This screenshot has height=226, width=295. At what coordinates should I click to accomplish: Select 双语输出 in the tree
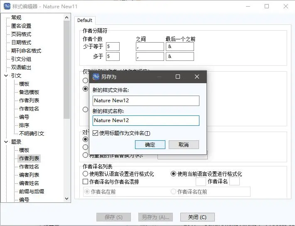21,67
